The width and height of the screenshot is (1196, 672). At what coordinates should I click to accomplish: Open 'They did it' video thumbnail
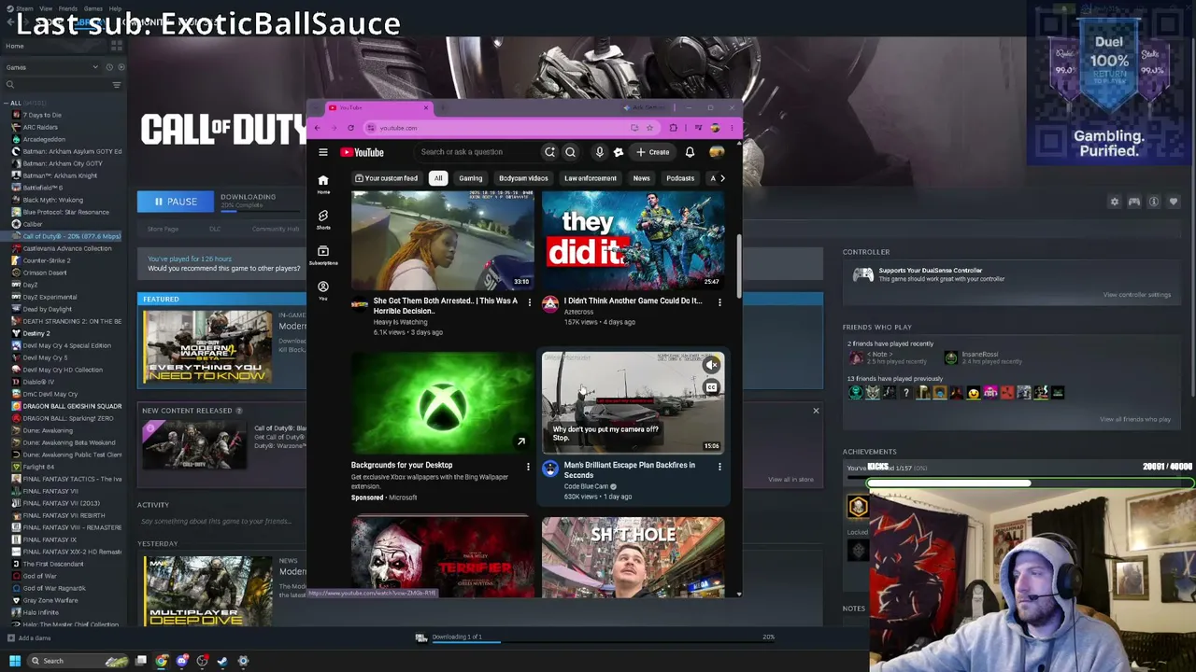click(x=633, y=241)
